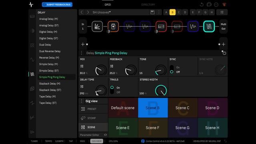
Task: Open the save preset icon
Action: 152,12
